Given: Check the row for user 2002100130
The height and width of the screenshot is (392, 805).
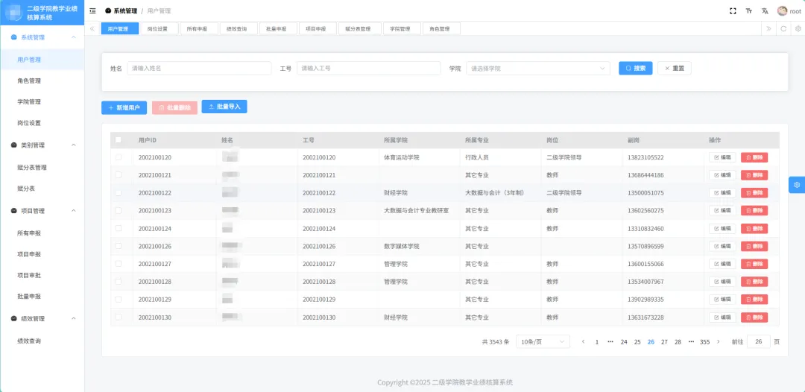Looking at the screenshot, I should coord(119,317).
